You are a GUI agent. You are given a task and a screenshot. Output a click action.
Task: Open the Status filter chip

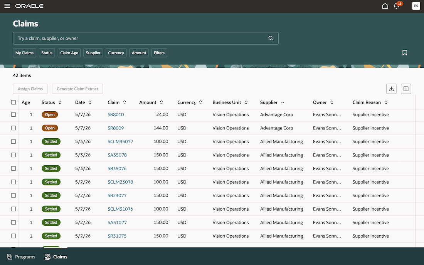click(x=47, y=53)
